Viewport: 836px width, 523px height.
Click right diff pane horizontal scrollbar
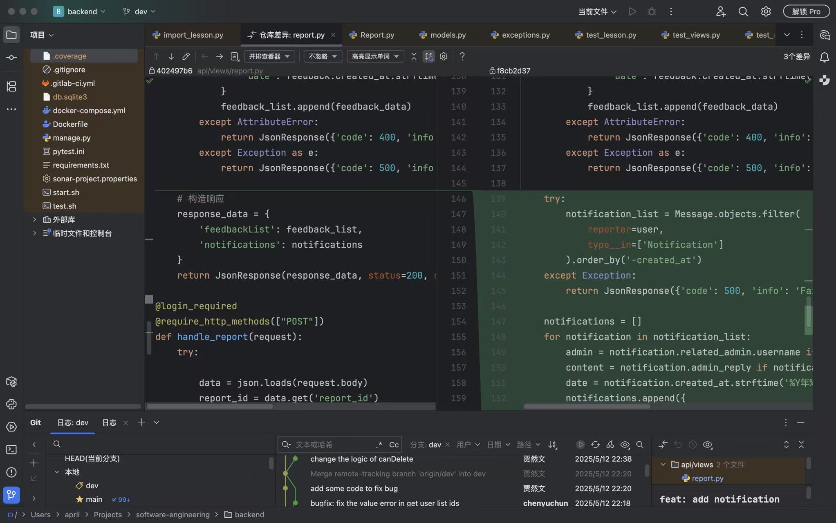coord(587,406)
